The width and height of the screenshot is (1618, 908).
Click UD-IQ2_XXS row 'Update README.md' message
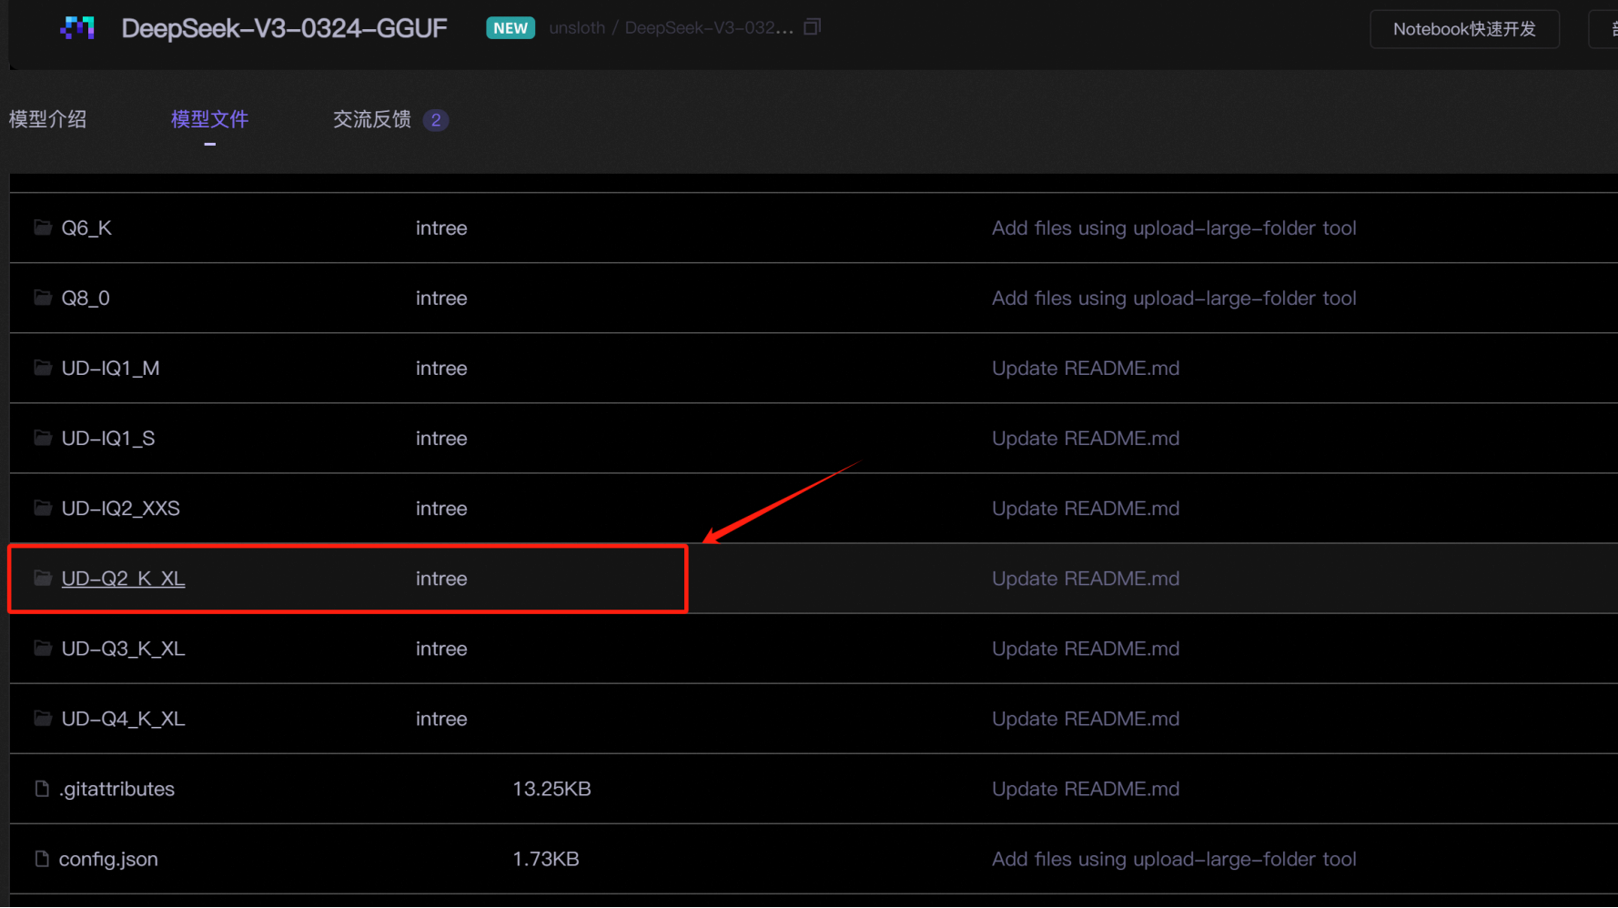tap(1086, 508)
